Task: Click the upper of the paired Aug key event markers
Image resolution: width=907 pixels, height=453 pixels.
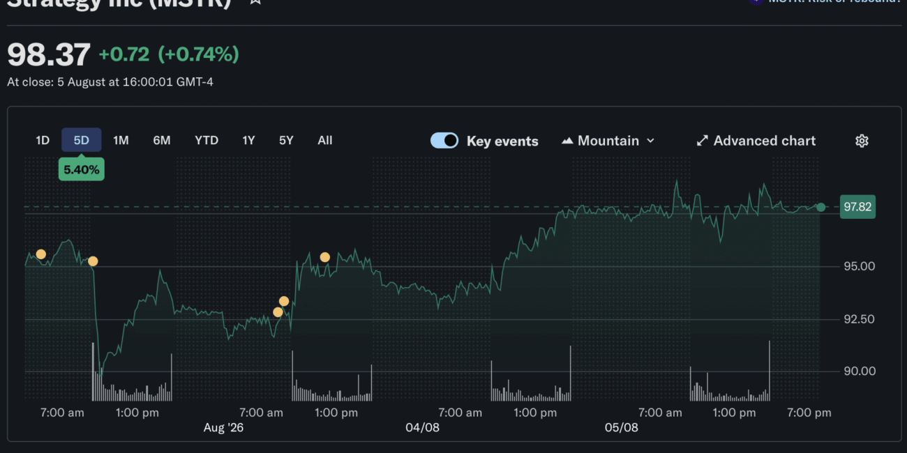Action: pyautogui.click(x=284, y=301)
